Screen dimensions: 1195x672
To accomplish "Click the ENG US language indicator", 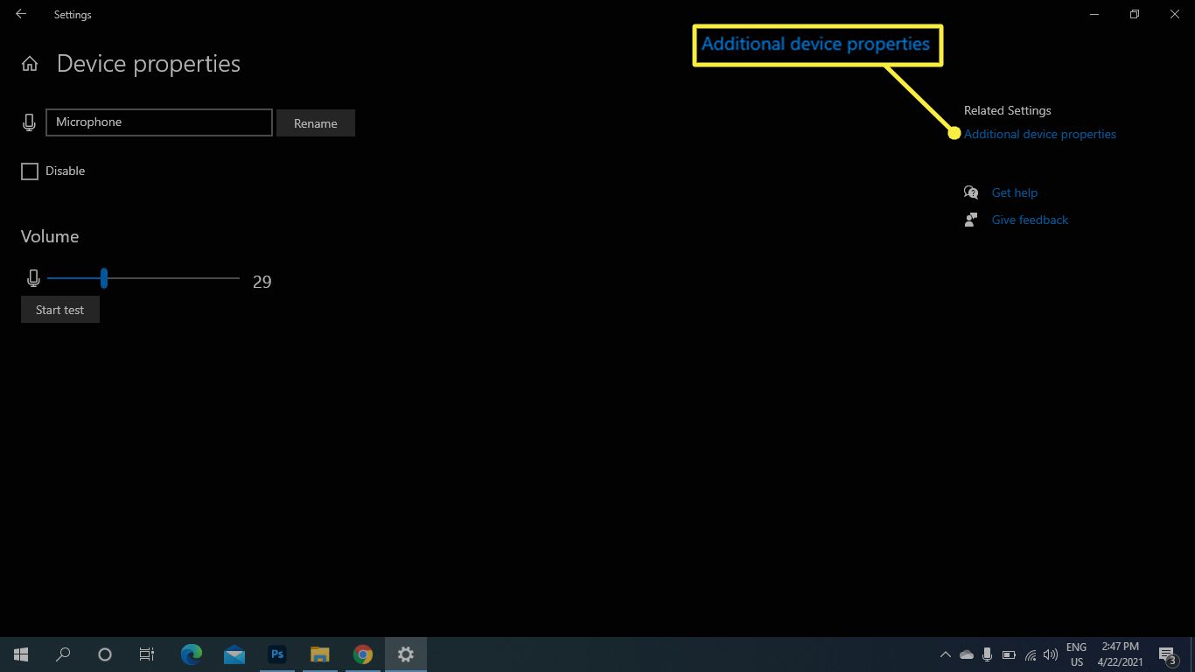I will [1077, 654].
